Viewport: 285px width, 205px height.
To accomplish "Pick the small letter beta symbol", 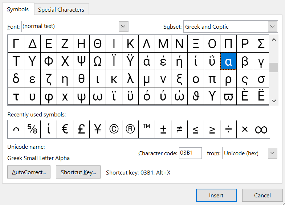I will (245, 61).
